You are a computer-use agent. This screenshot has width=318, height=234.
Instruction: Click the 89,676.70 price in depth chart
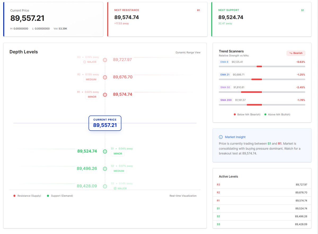[x=123, y=77]
